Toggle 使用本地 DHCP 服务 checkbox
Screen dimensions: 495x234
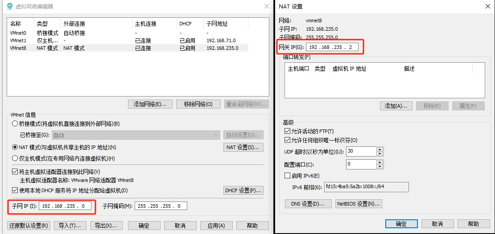(15, 190)
